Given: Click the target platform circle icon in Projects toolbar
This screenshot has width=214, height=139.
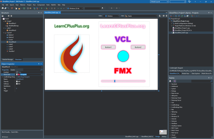Looking at the screenshot, I should point(192,16).
